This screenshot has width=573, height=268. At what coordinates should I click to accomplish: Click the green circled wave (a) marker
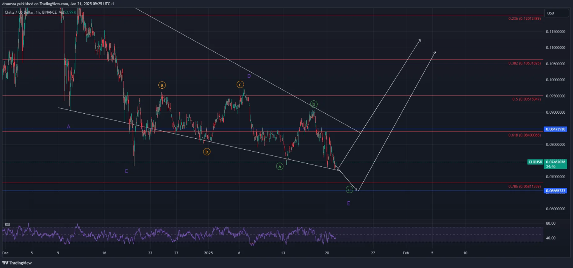click(279, 166)
